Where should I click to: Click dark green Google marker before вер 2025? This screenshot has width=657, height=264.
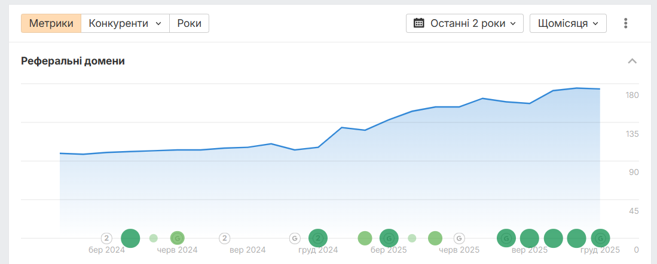pos(506,238)
